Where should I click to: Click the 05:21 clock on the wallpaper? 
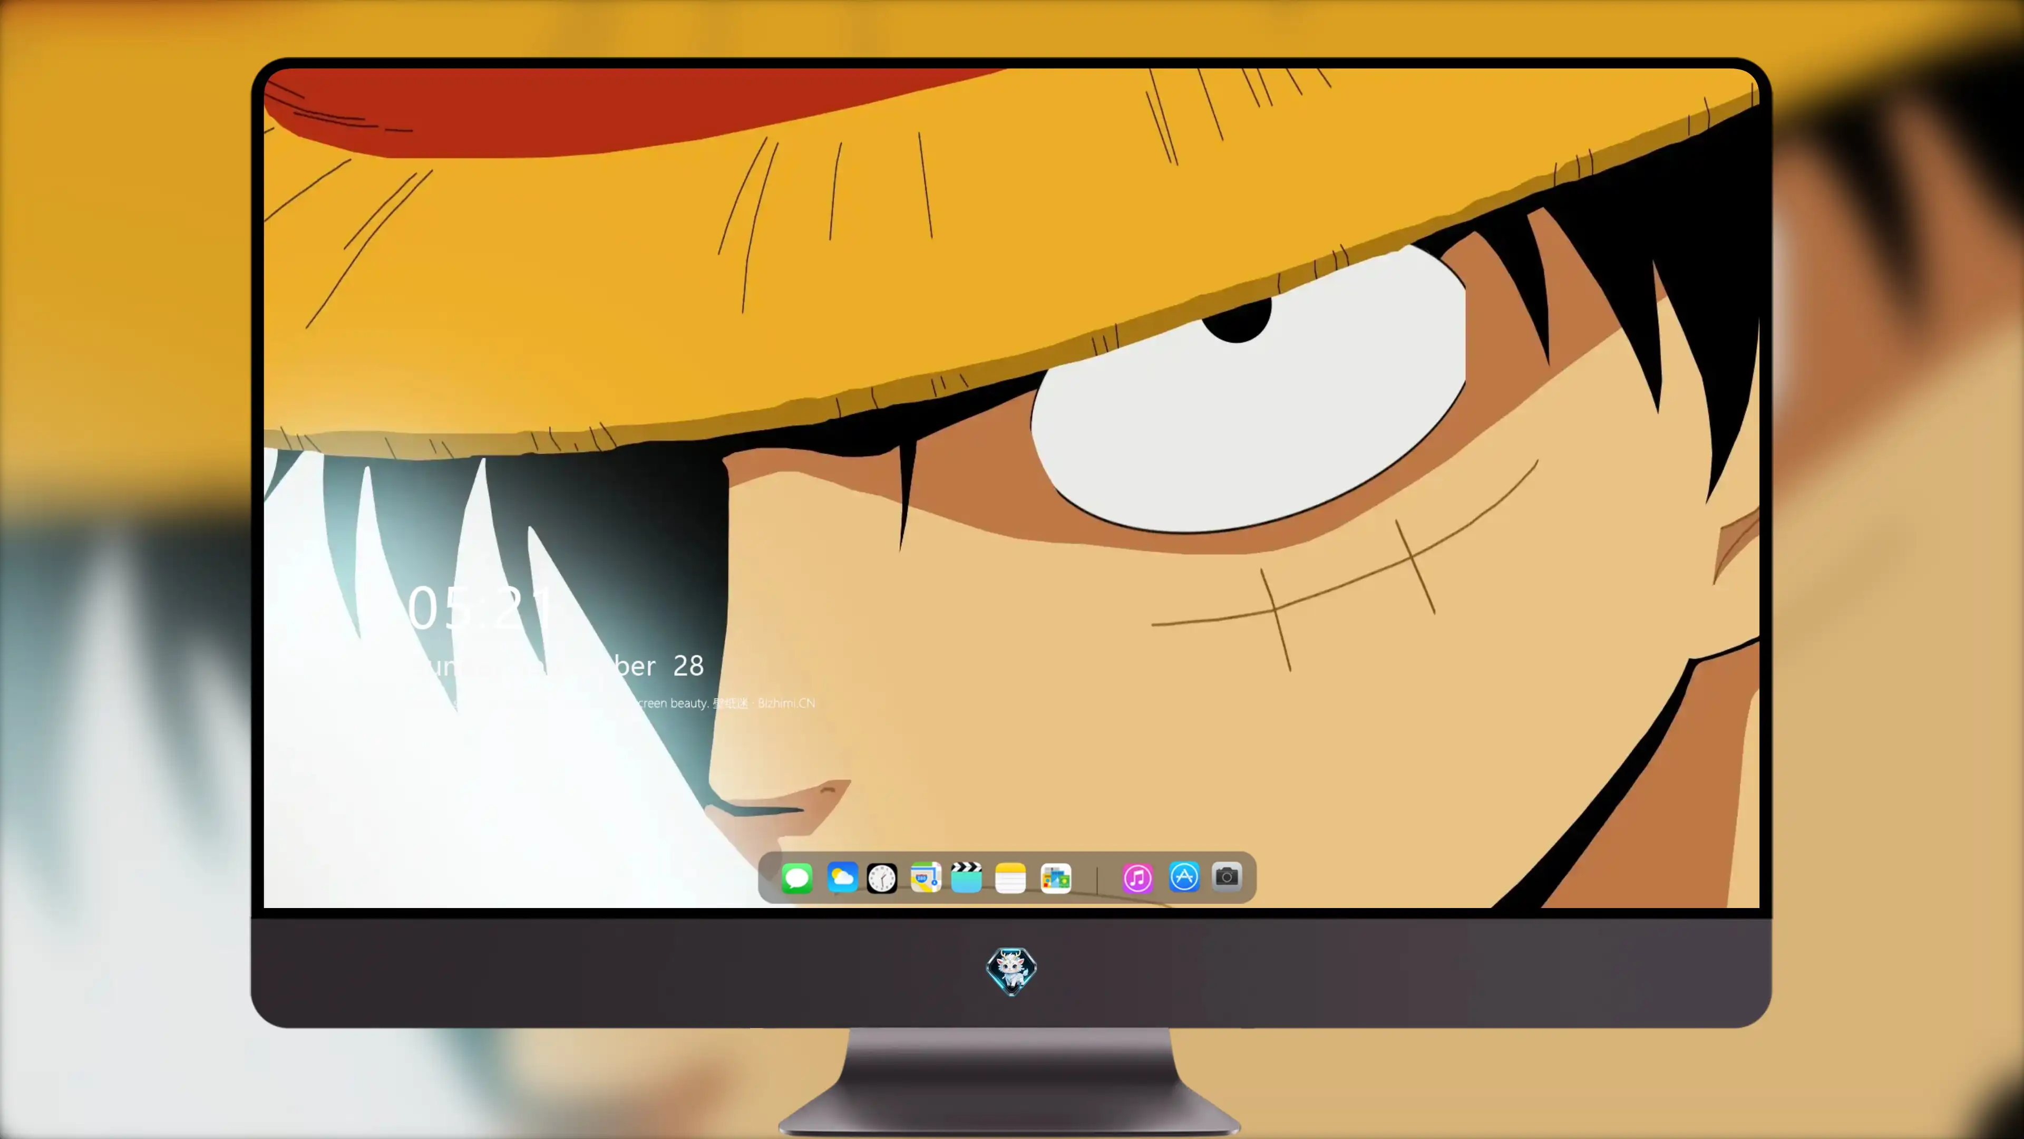pyautogui.click(x=481, y=607)
